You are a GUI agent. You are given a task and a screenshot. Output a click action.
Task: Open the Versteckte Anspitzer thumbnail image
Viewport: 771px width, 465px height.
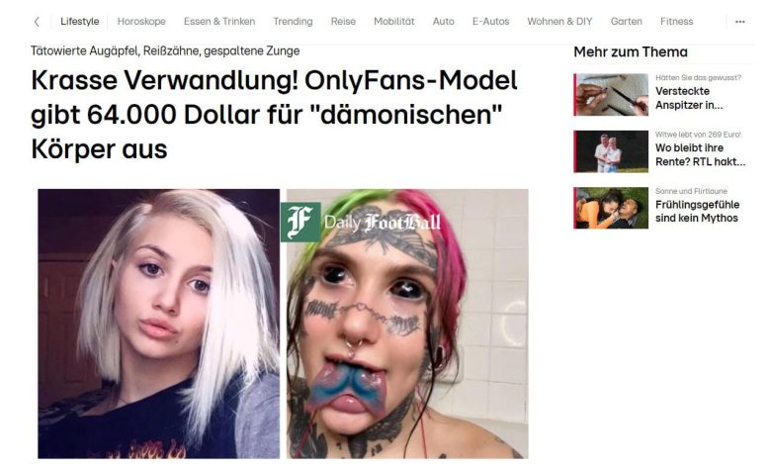pyautogui.click(x=611, y=94)
